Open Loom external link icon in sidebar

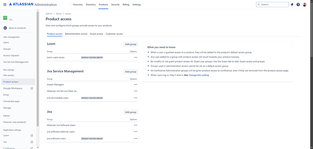[x=32, y=136]
